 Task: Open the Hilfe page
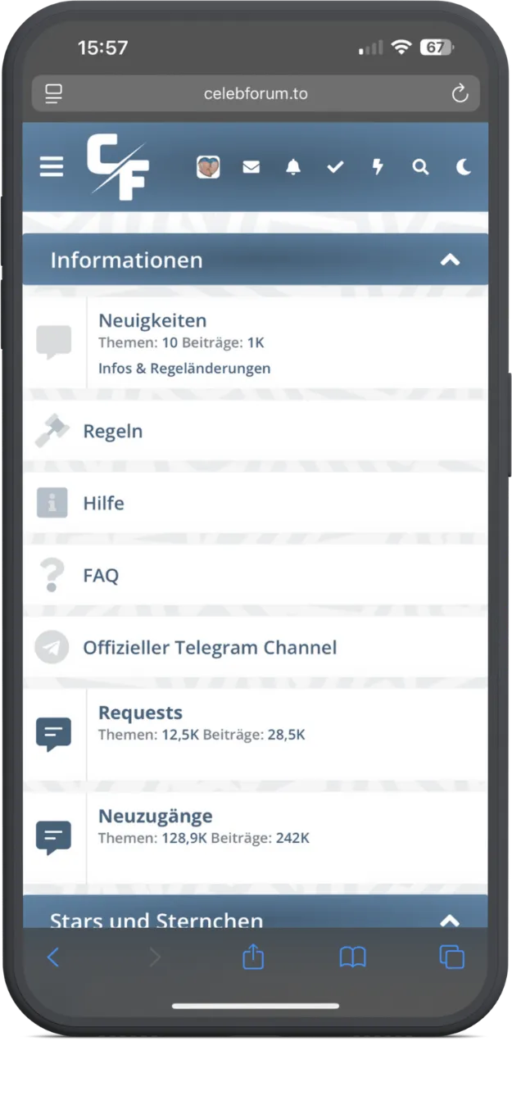coord(103,503)
